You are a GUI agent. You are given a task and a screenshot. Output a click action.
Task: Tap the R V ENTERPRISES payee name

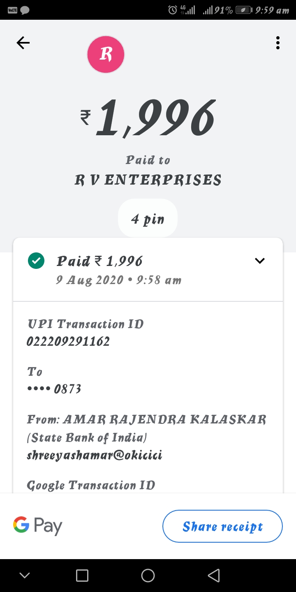point(148,180)
